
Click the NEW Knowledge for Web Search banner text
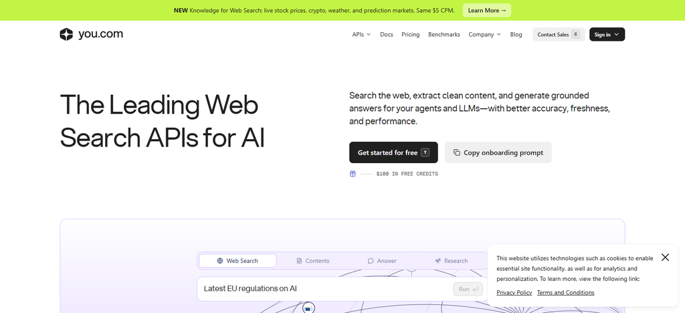pyautogui.click(x=314, y=10)
